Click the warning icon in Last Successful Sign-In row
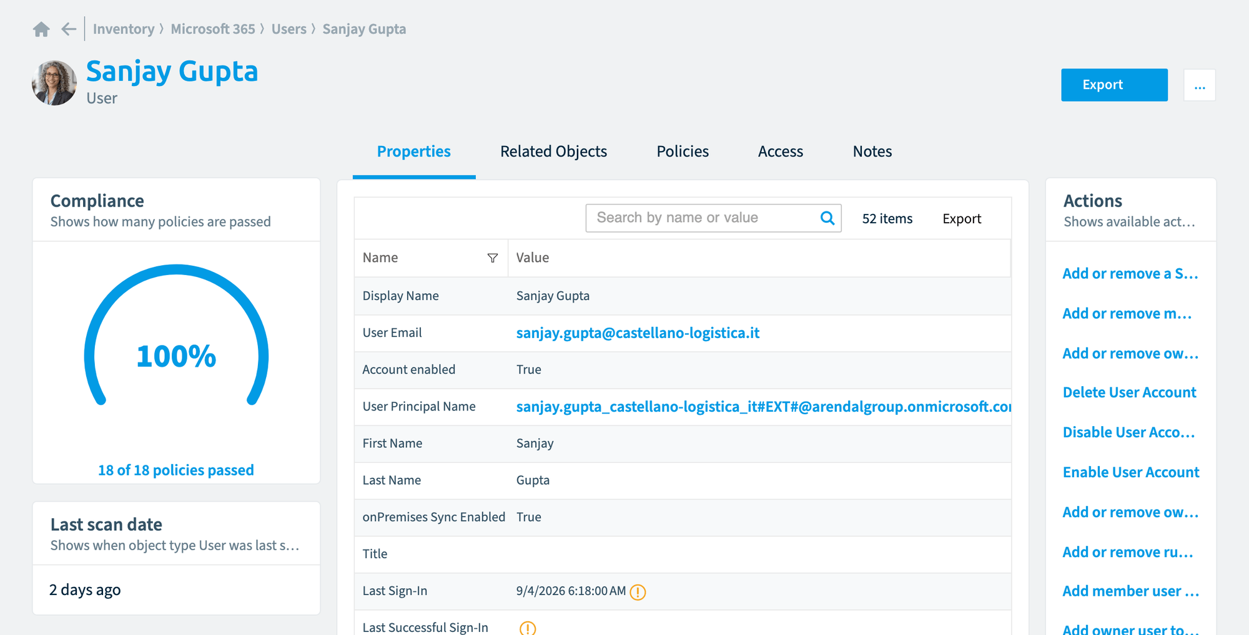 528,628
